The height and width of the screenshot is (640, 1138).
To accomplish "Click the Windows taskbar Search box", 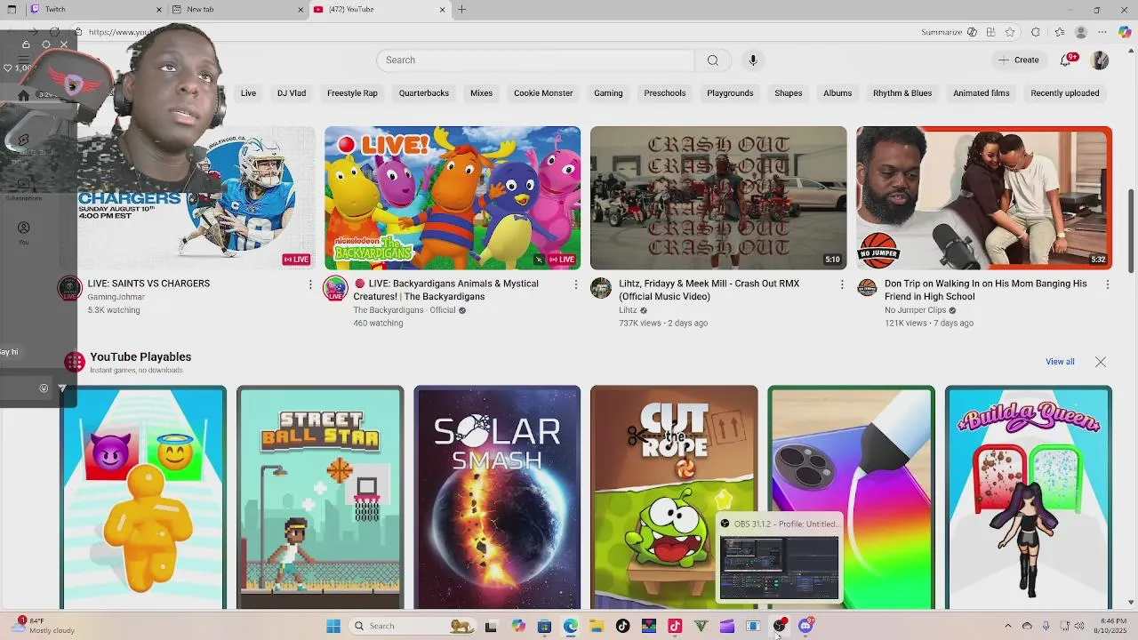I will pos(413,626).
